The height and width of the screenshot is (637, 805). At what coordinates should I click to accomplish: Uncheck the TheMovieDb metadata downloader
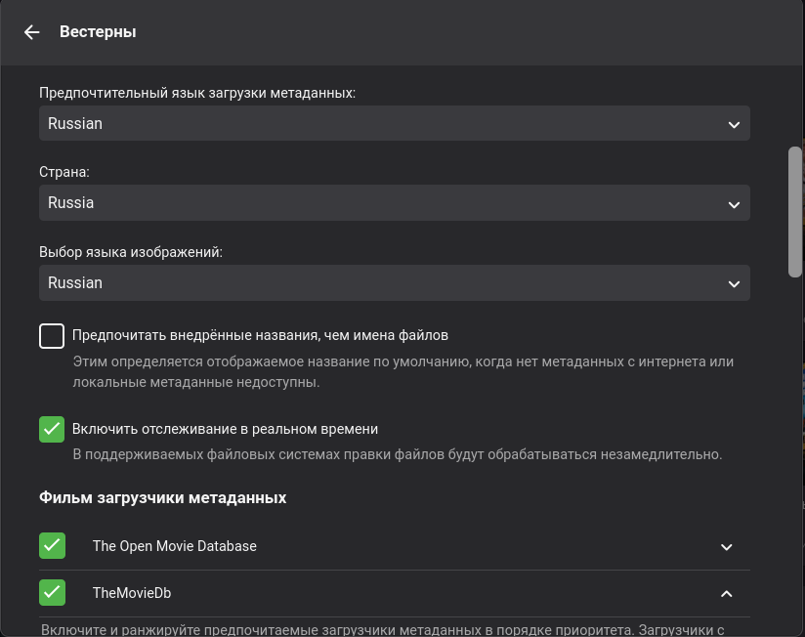click(52, 592)
